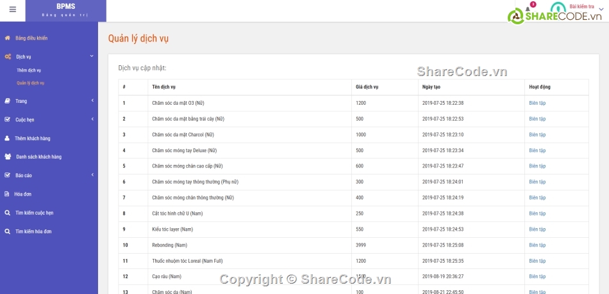Image resolution: width=609 pixels, height=294 pixels.
Task: Expand the Báo cáo menu chevron
Action: click(92, 175)
